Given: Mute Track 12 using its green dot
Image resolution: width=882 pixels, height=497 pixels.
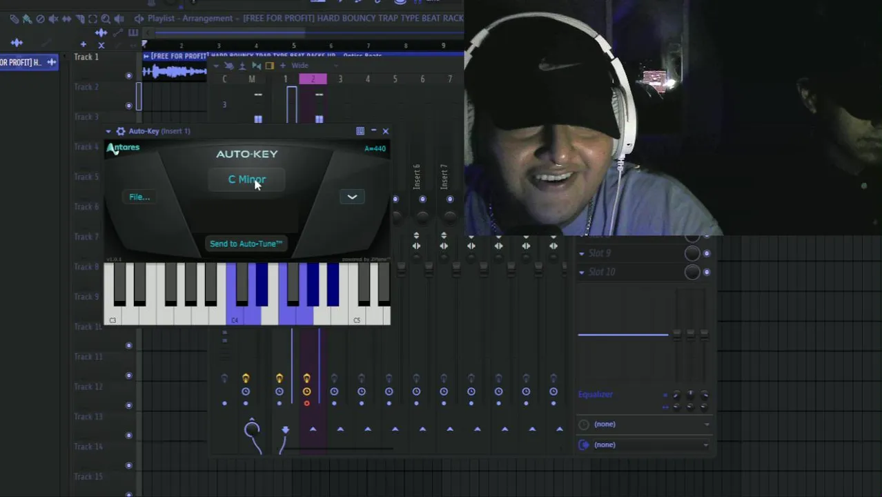Looking at the screenshot, I should click(129, 405).
